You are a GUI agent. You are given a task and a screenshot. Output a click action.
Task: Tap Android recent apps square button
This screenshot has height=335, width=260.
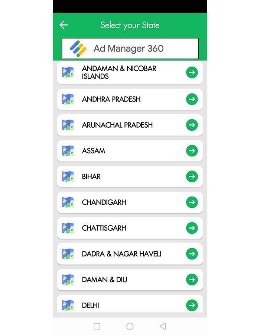[97, 326]
